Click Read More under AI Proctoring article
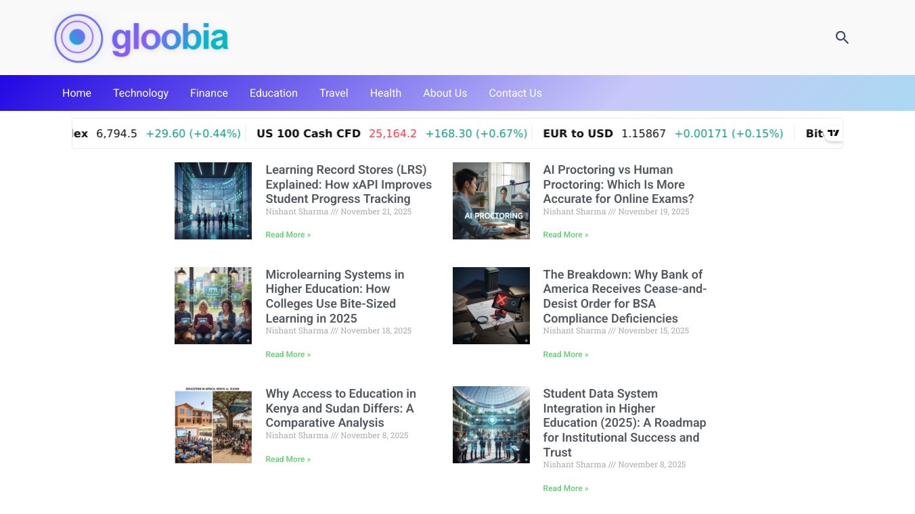 point(566,235)
